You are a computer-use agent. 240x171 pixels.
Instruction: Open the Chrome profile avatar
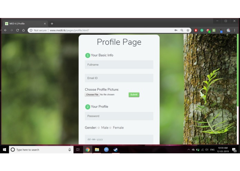(x=228, y=30)
